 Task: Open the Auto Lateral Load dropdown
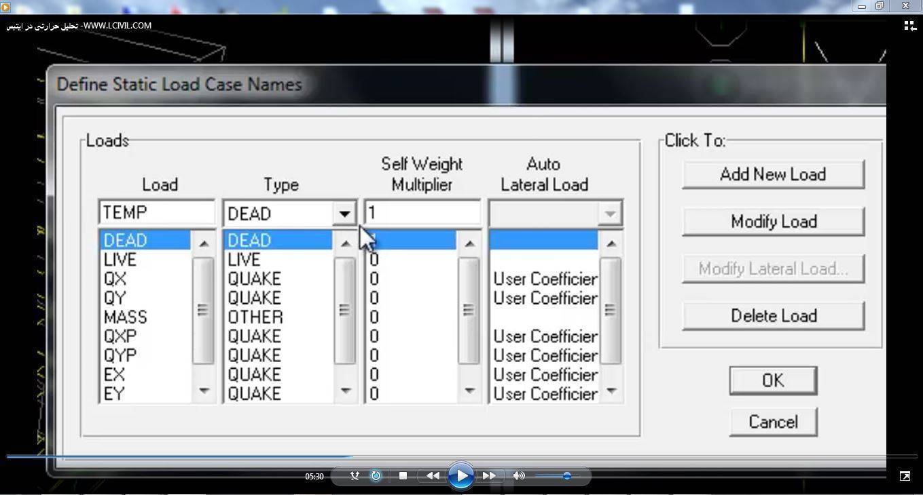(609, 214)
